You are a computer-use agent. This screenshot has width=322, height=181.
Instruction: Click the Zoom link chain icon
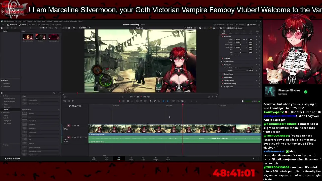pyautogui.click(x=244, y=39)
